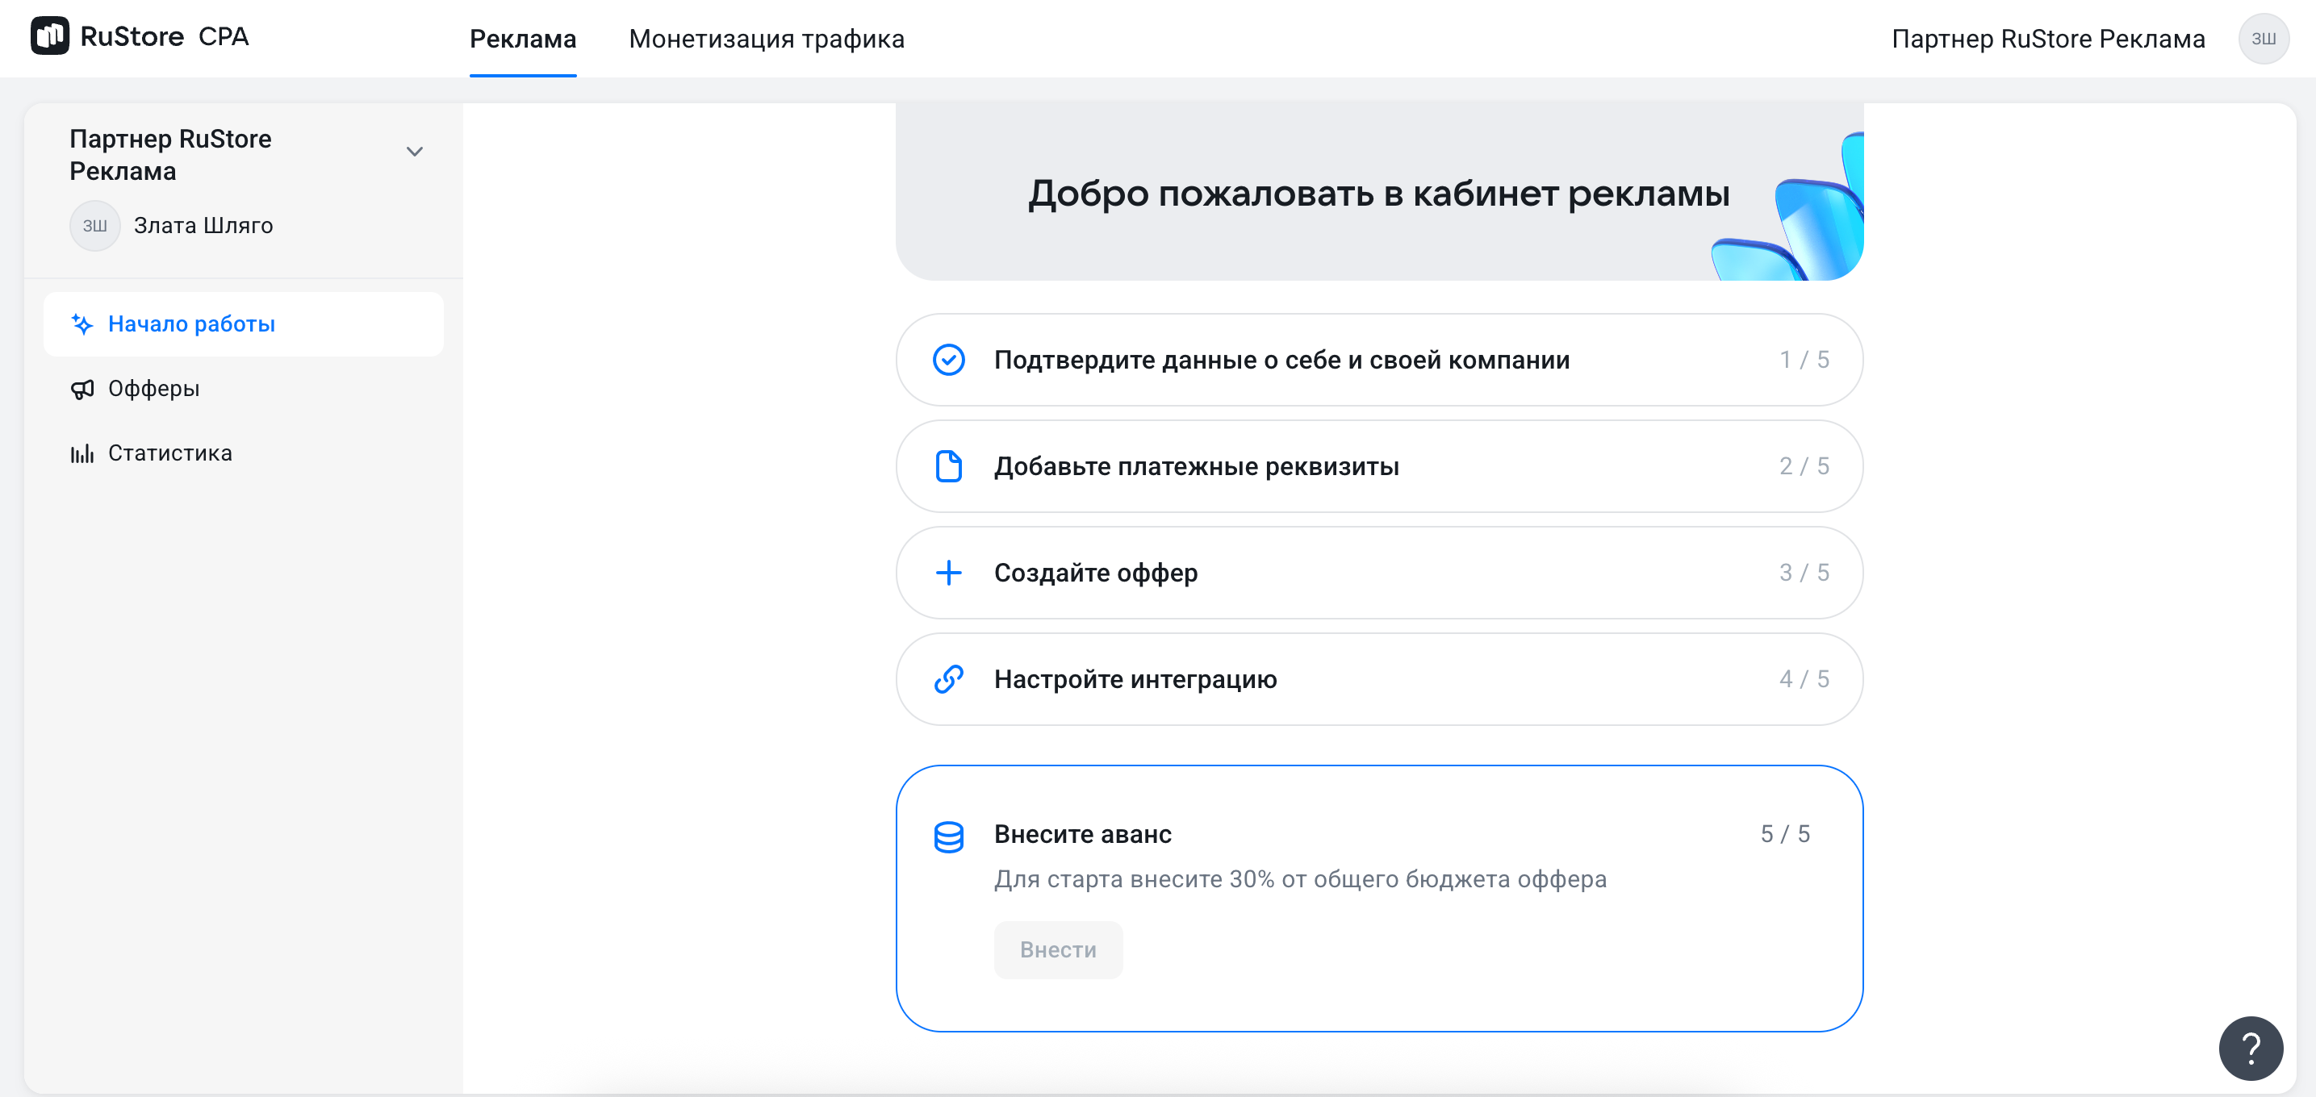Image resolution: width=2316 pixels, height=1097 pixels.
Task: Click the chain link icon for integration
Action: (948, 679)
